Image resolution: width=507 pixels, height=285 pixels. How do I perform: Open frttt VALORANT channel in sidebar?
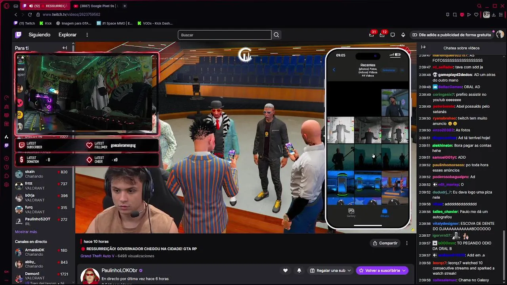coord(44,186)
